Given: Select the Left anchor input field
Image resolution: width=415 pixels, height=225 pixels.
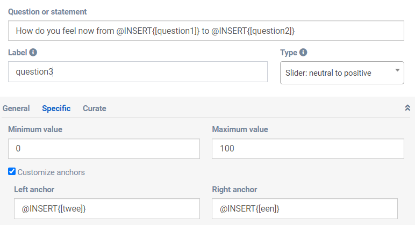Looking at the screenshot, I should 107,208.
